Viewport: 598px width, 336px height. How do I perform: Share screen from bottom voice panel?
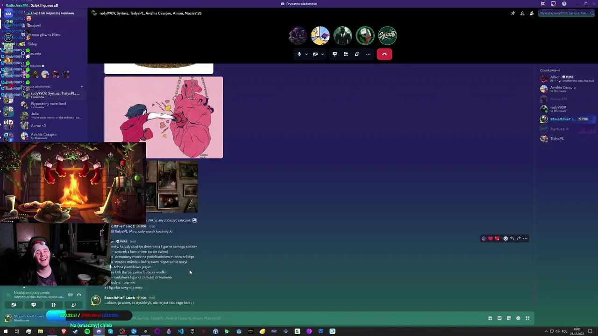(34, 305)
